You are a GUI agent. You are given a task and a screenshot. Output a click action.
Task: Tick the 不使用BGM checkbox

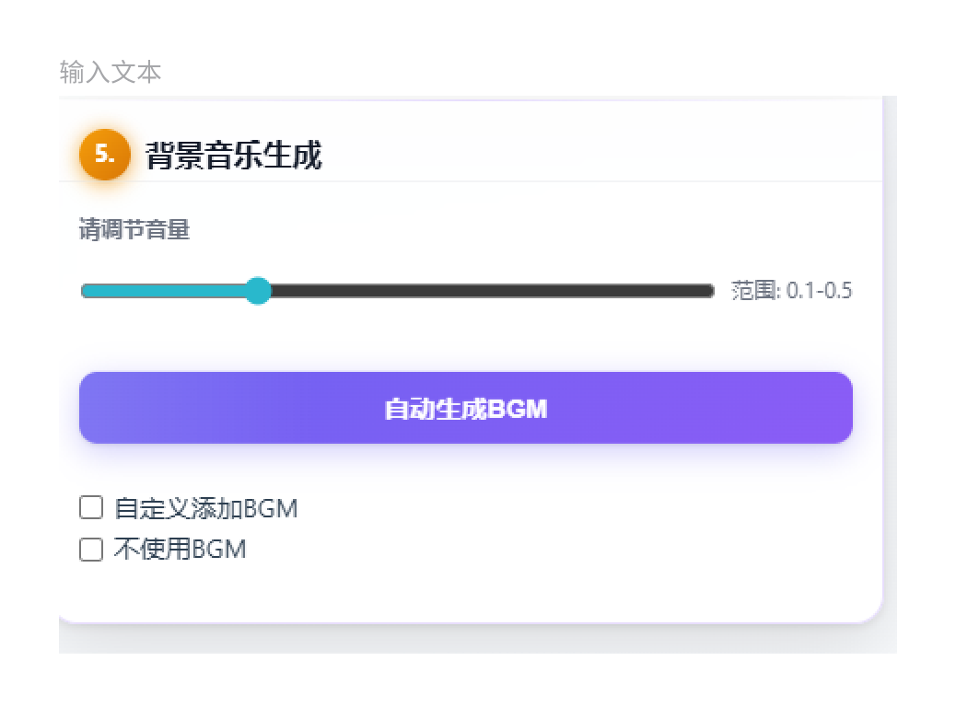(x=91, y=550)
